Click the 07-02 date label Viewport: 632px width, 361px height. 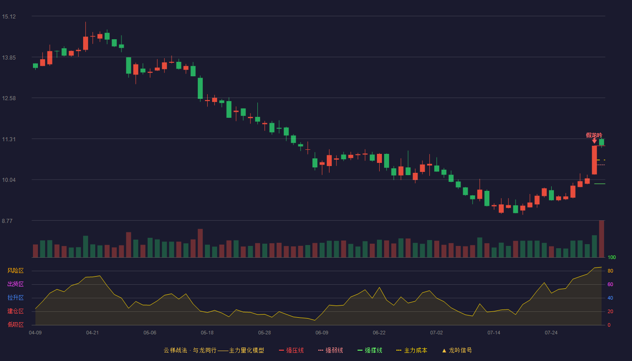click(x=437, y=333)
